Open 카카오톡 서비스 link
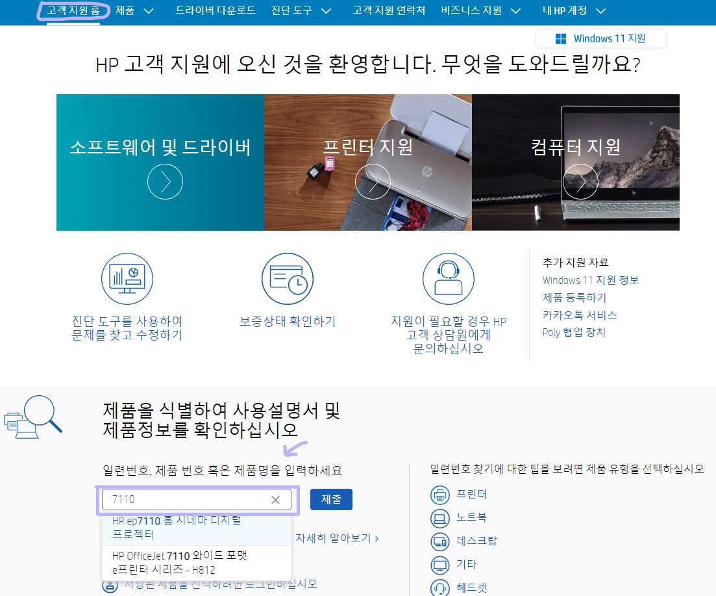 tap(580, 315)
